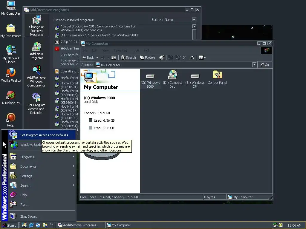
Task: Select Set Program Access and Defaults in sidebar
Action: [36, 103]
